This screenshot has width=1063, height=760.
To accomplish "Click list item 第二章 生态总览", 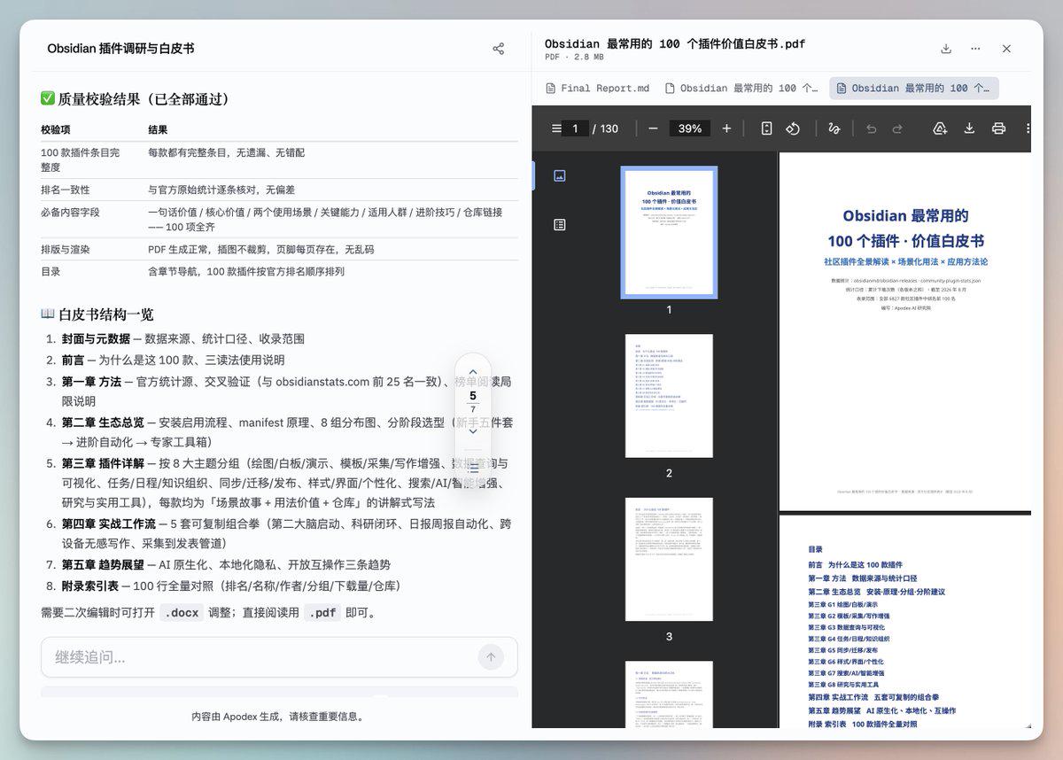I will [103, 423].
